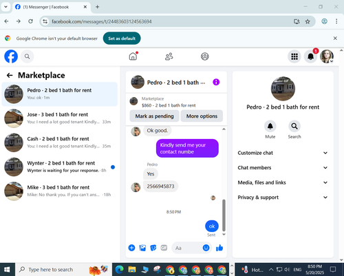Click the chat scrollbar down arrow
The image size is (344, 276).
pos(224,235)
